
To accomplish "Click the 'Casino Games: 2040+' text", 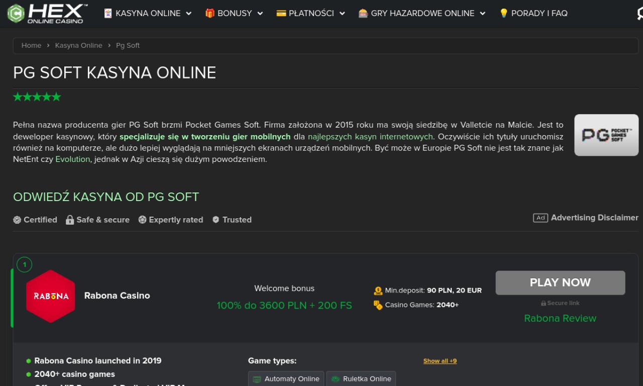I will 421,305.
